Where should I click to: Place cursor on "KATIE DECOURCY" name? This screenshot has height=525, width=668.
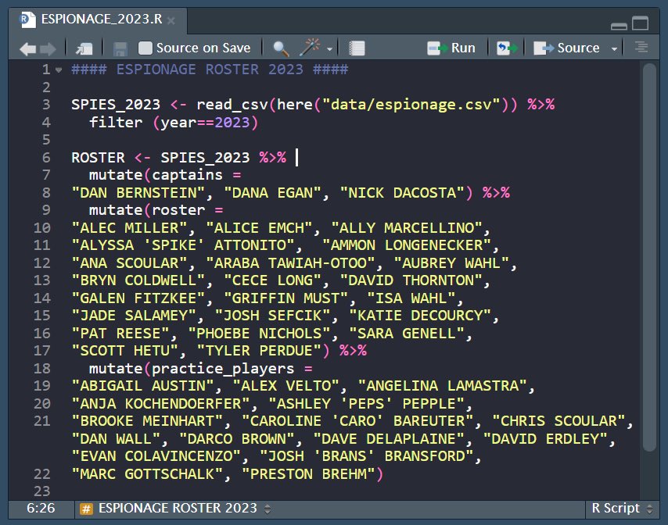pos(420,316)
